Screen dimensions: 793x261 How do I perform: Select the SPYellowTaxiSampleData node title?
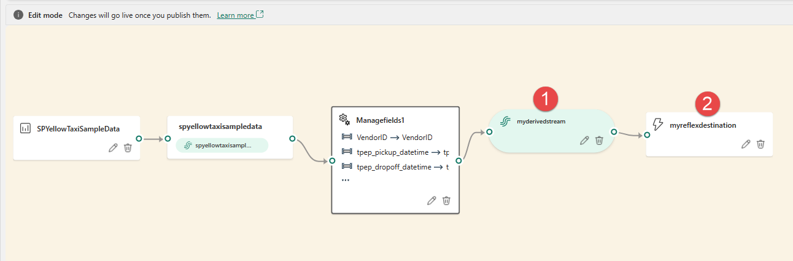(79, 128)
